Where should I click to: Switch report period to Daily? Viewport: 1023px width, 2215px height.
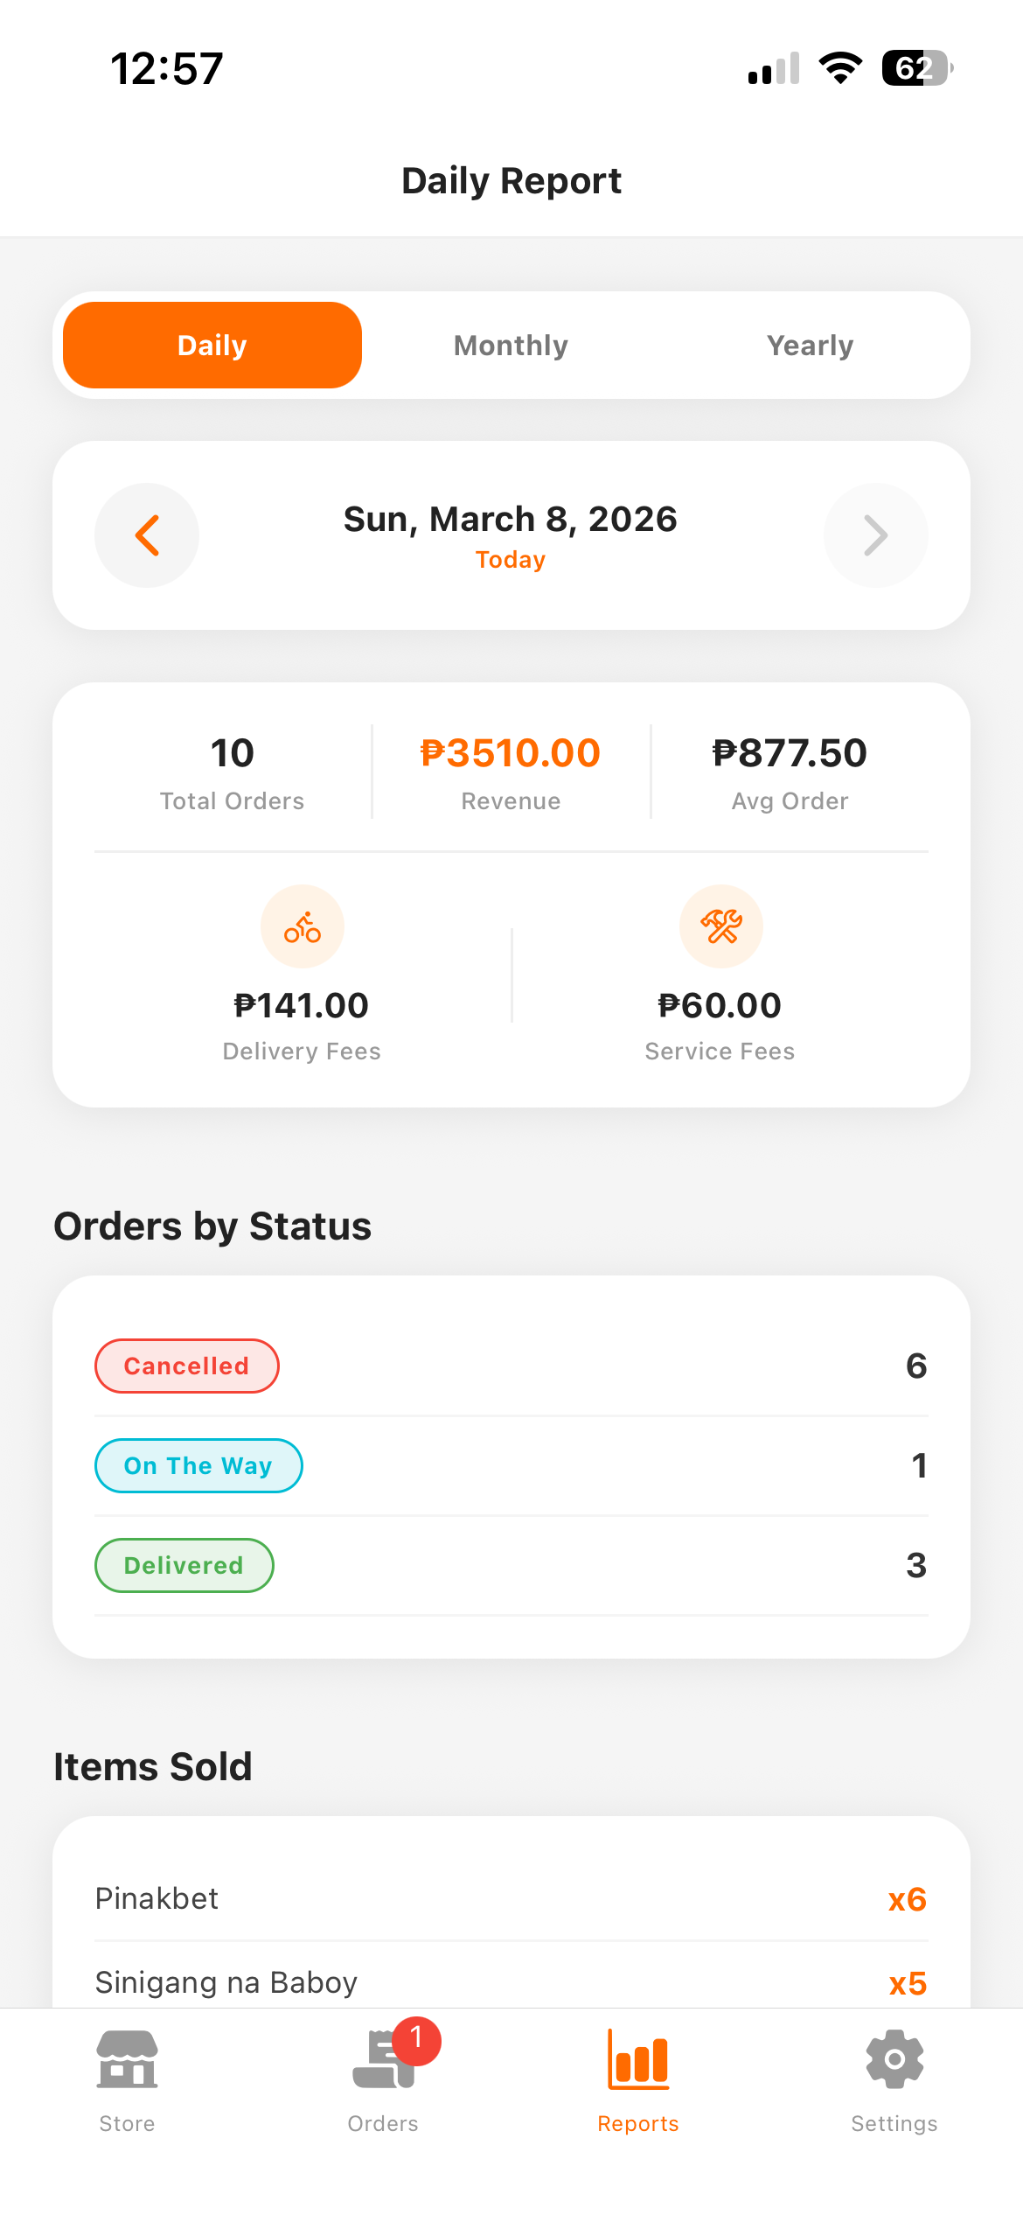[x=212, y=346]
